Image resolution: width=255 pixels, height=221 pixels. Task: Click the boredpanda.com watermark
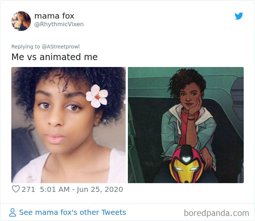coord(216,213)
